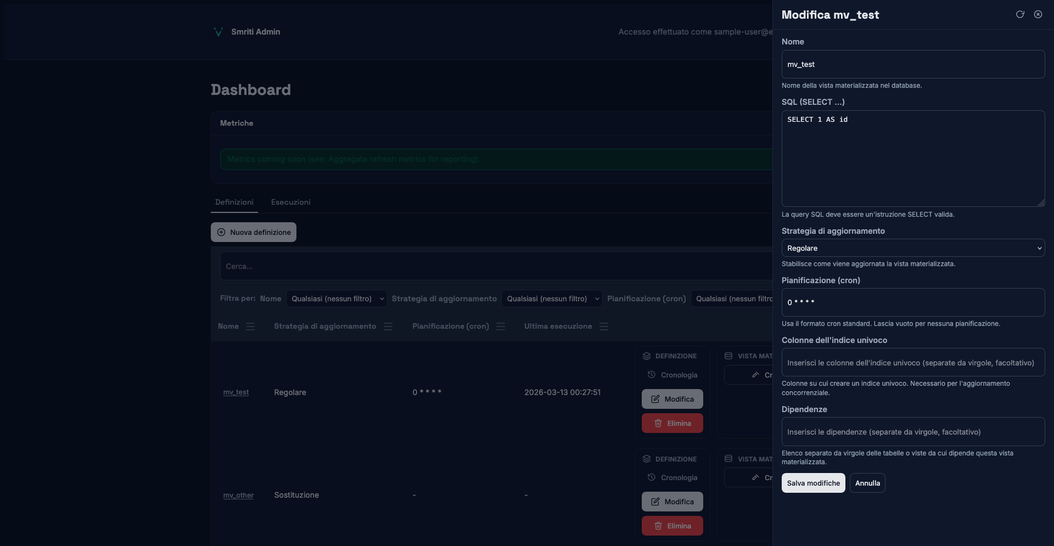Open Cronologia for mv_test

(672, 375)
